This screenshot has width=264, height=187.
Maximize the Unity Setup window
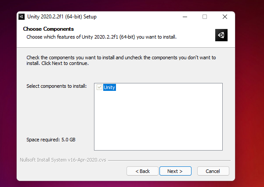(x=205, y=17)
